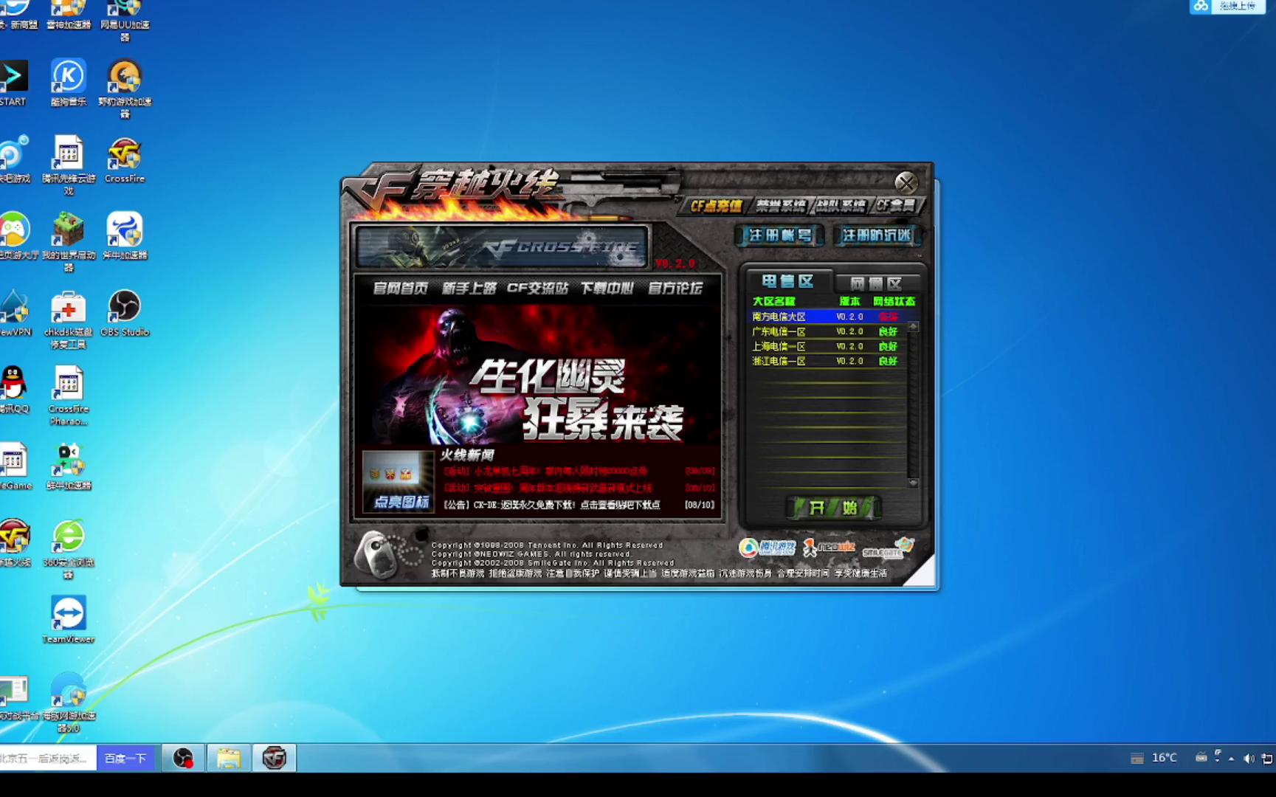The image size is (1276, 797).
Task: Open the CK-DE announcement dated 08/10
Action: pyautogui.click(x=579, y=505)
